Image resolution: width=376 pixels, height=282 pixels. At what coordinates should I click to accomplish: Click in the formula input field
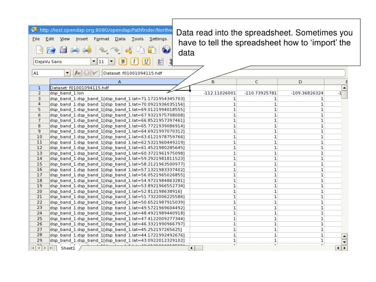click(224, 73)
